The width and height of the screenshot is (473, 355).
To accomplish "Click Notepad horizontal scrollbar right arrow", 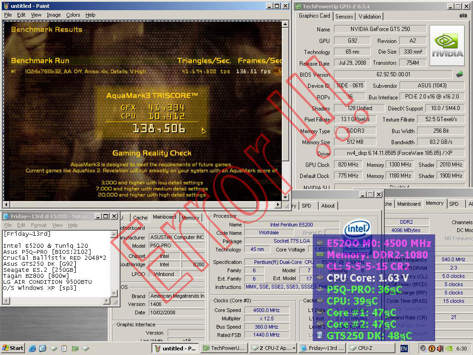I will (107, 300).
